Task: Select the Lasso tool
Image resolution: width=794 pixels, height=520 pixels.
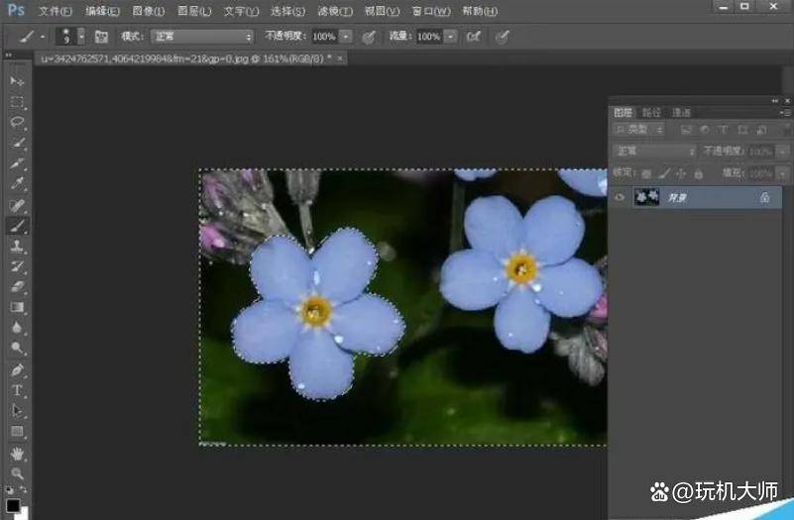Action: click(17, 122)
